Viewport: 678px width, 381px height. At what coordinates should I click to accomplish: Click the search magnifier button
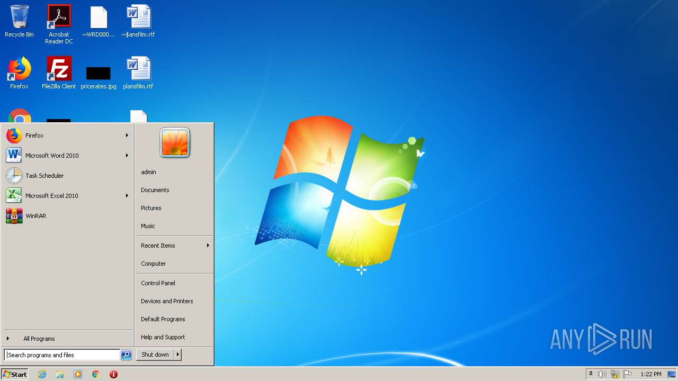pos(126,355)
